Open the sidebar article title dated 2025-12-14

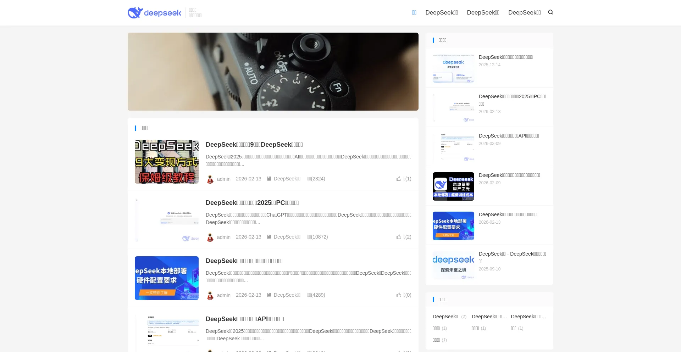[506, 57]
